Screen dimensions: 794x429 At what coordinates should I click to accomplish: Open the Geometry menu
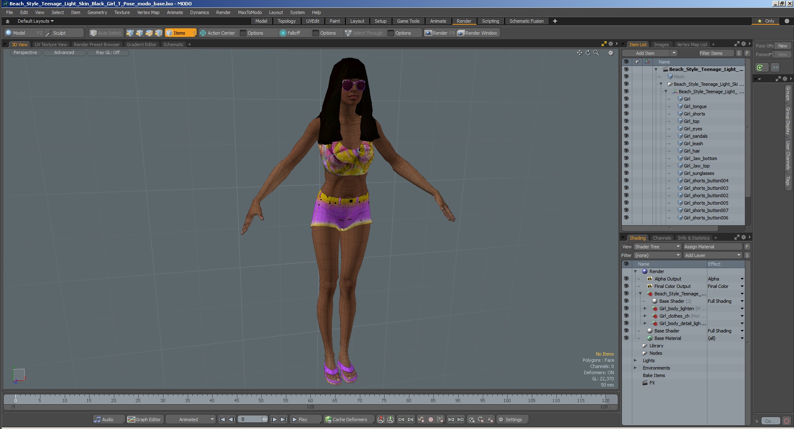coord(97,12)
